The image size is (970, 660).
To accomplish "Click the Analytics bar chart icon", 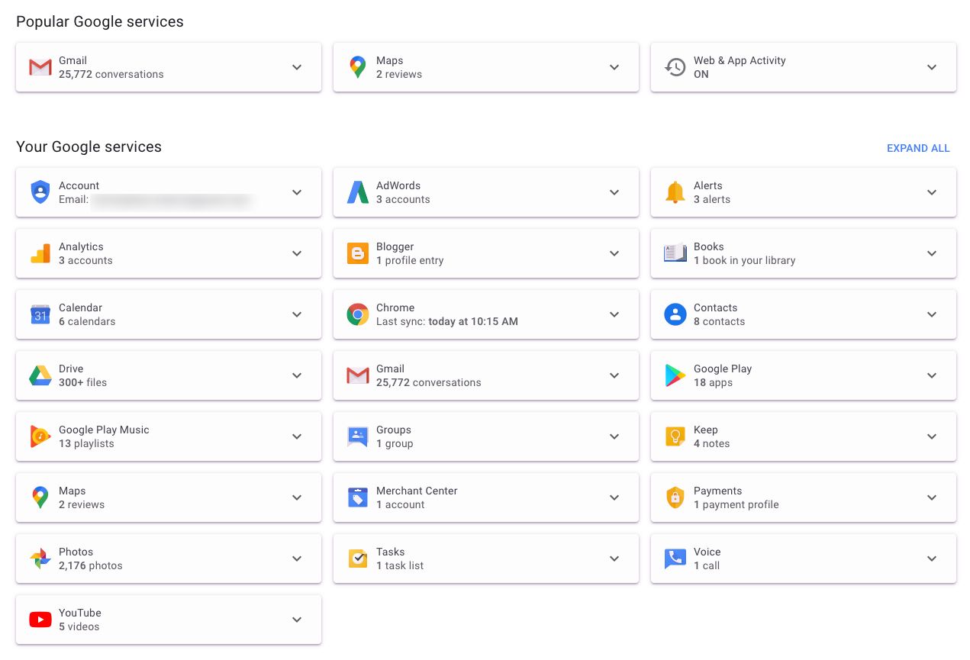I will click(40, 253).
